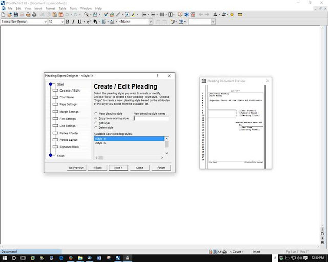Screen dimensions: 328x262
Task: Click the WordPerfect icon in Windows taskbar
Action: 118,258
